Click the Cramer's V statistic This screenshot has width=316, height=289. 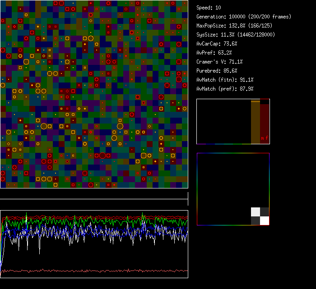pos(219,62)
